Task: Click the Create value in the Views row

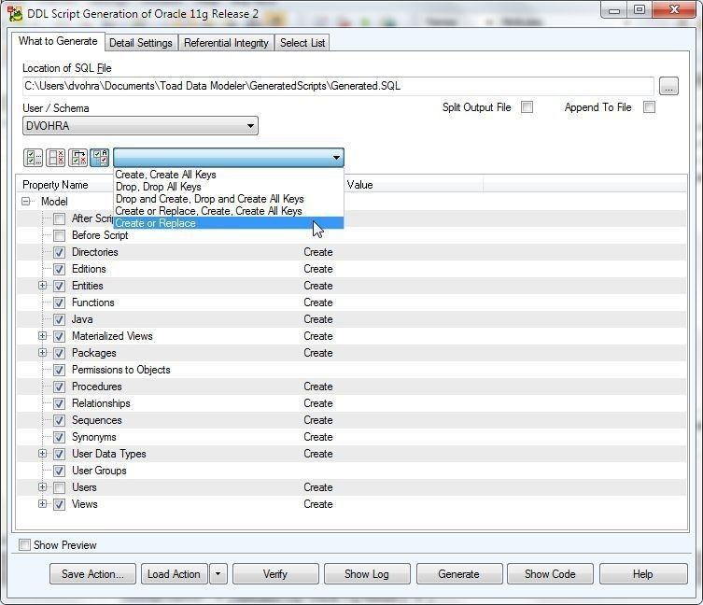Action: 318,504
